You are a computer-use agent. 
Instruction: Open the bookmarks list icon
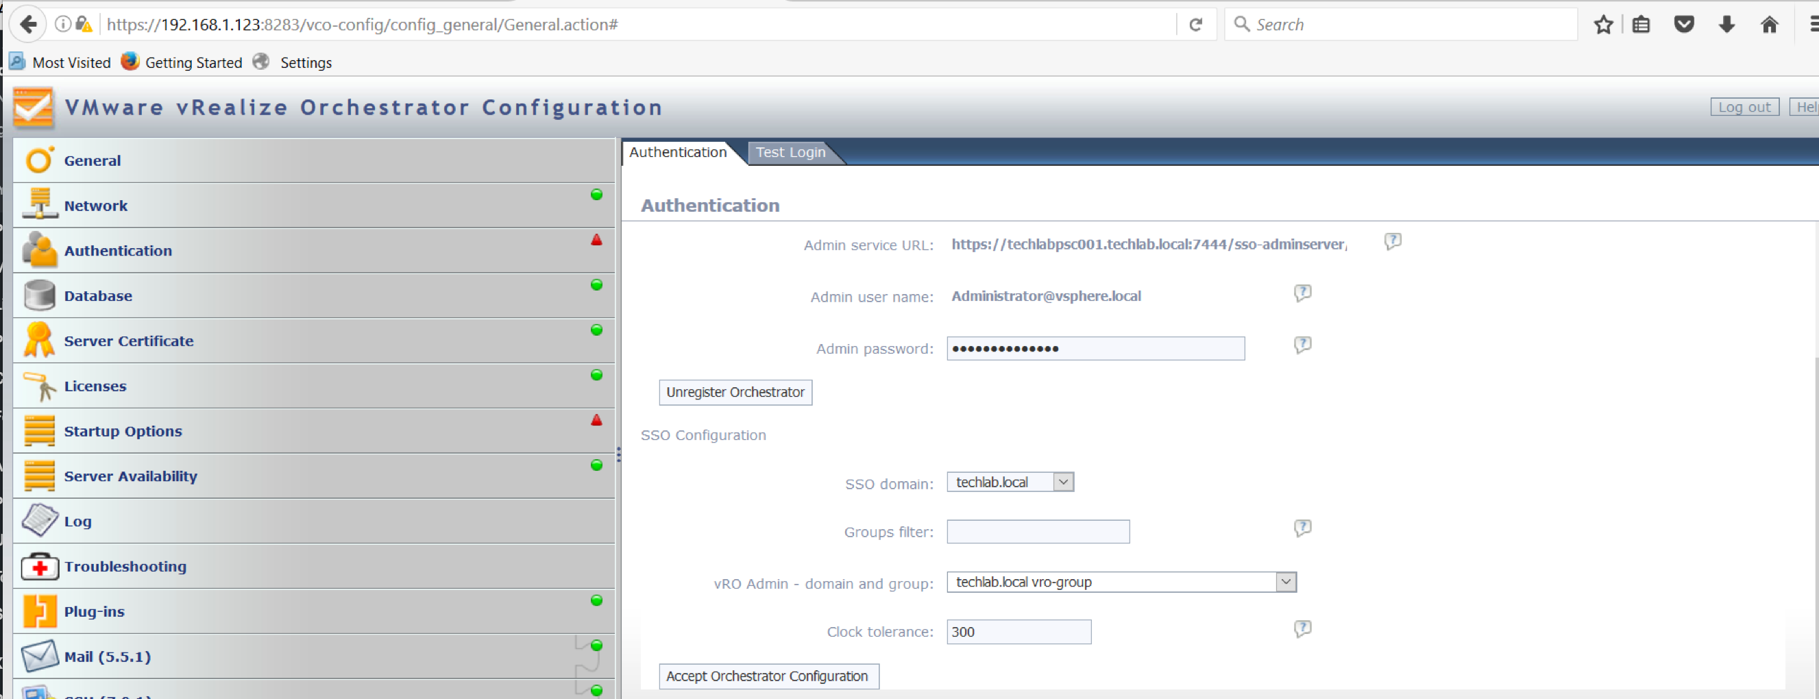(x=1641, y=25)
